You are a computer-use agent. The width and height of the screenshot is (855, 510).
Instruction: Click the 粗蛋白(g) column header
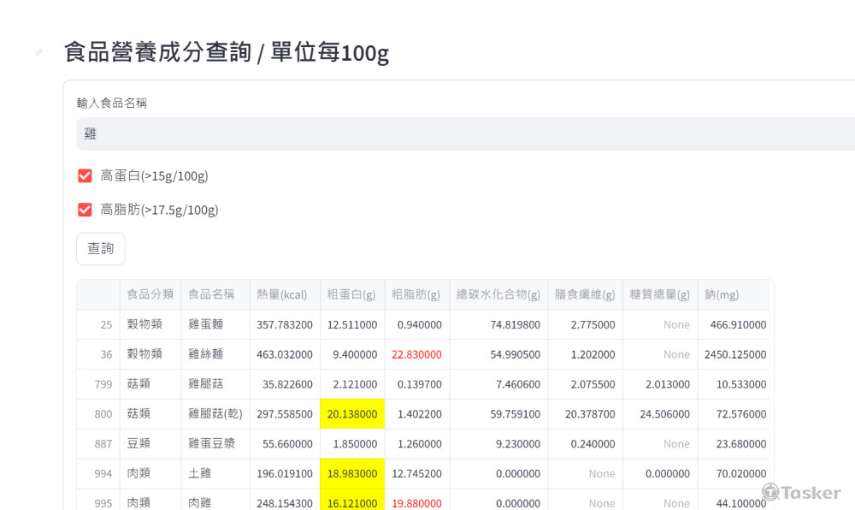point(351,294)
